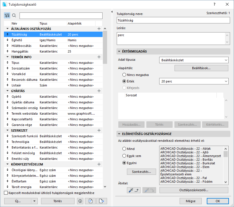
Task: Click the import properties icon
Action: click(x=90, y=201)
